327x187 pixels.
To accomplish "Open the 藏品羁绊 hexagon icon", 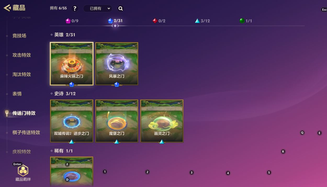I will coord(23,171).
